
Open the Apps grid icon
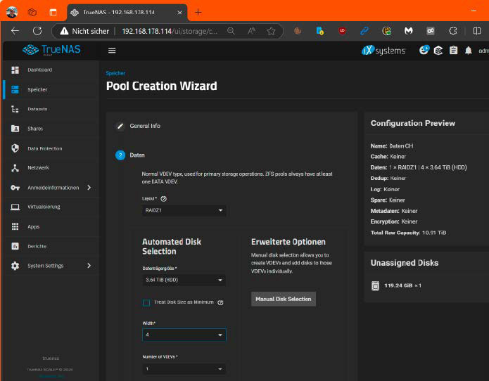point(15,226)
